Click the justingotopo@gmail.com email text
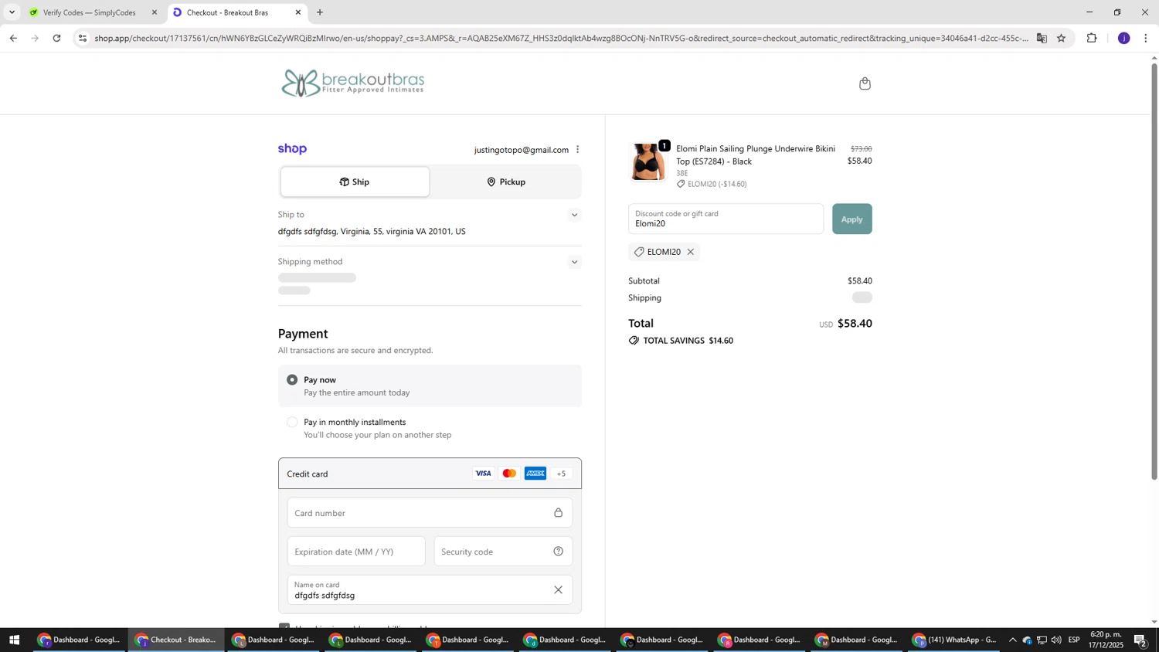Viewport: 1159px width, 652px height. (522, 150)
